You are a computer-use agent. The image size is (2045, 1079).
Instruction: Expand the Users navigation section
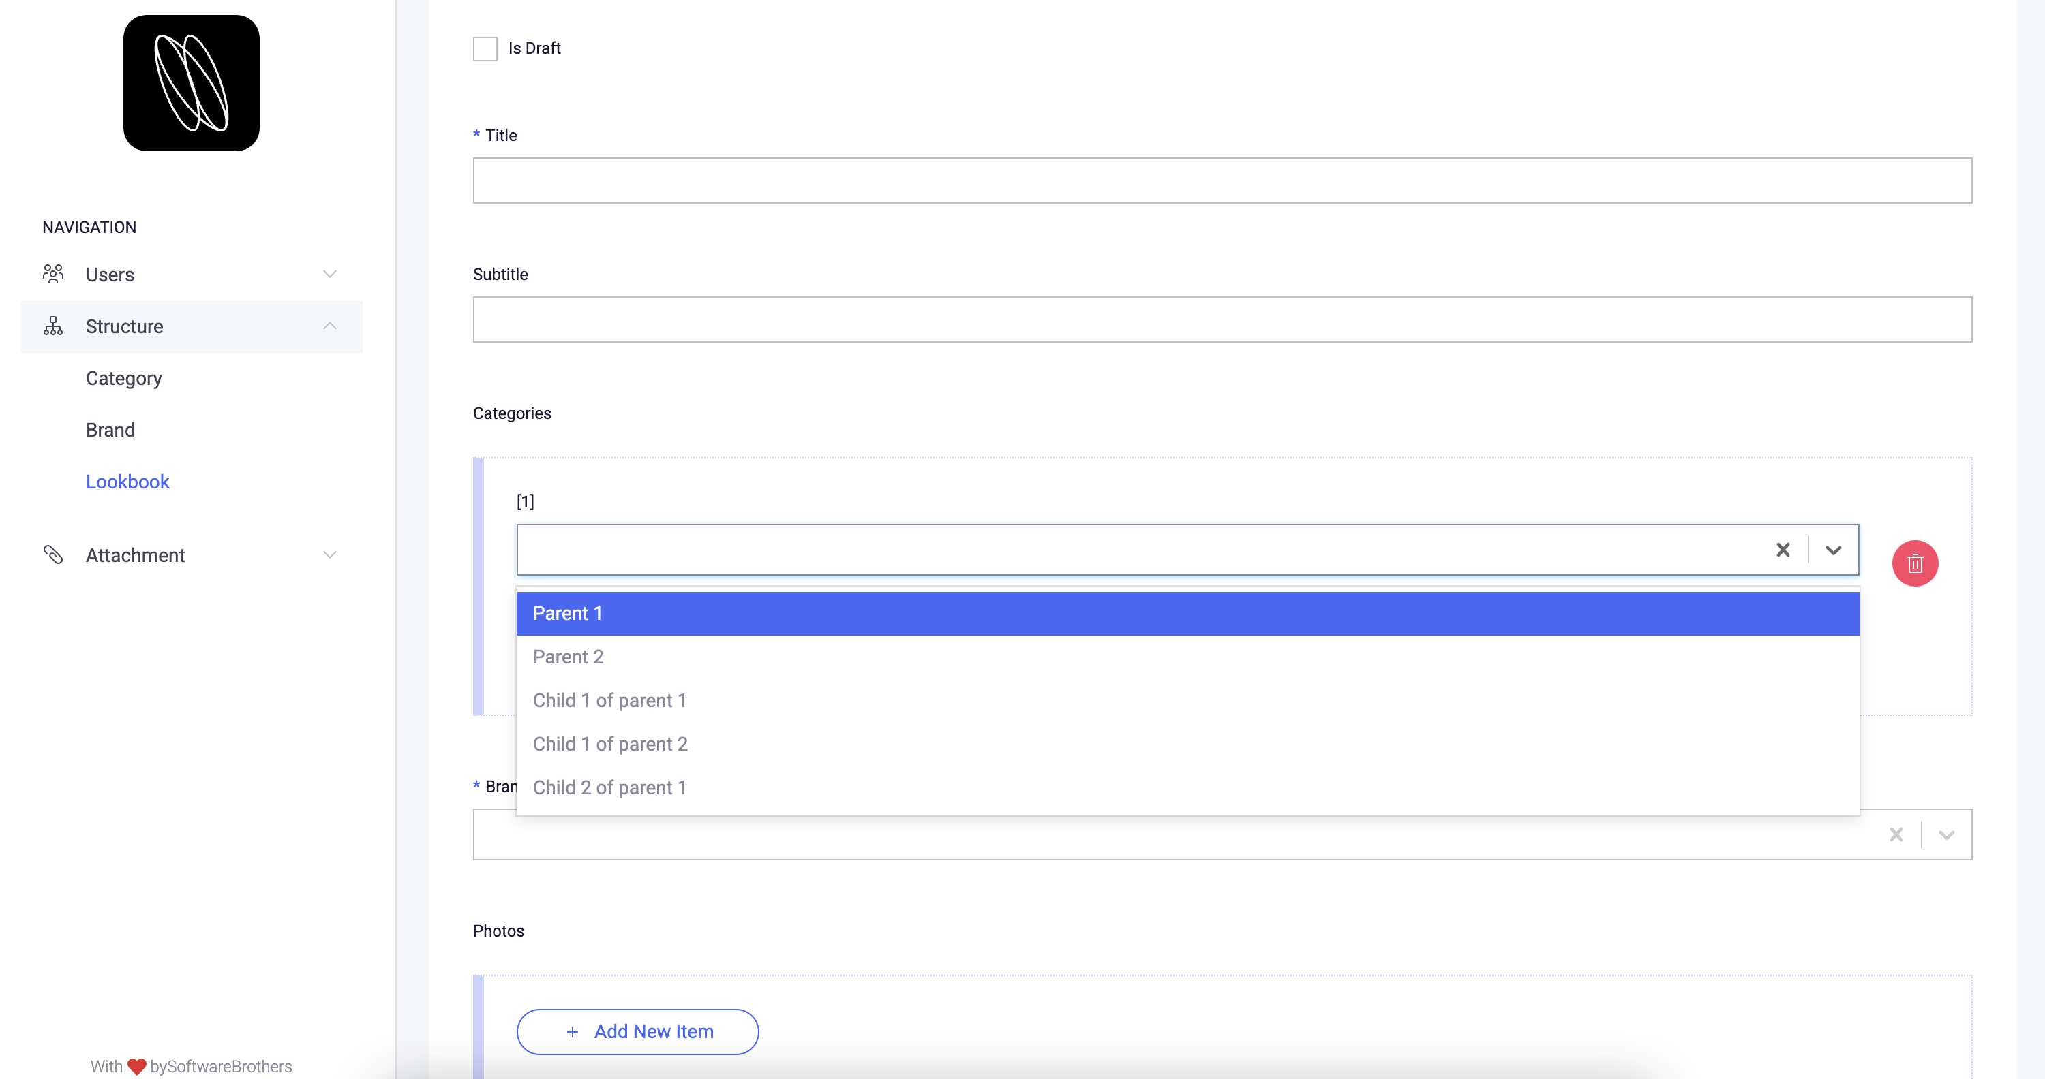click(329, 274)
